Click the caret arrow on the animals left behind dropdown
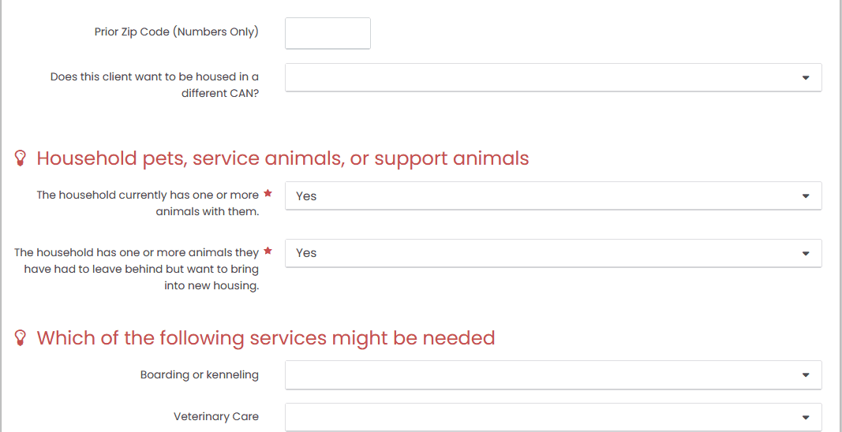The height and width of the screenshot is (432, 842). [806, 253]
